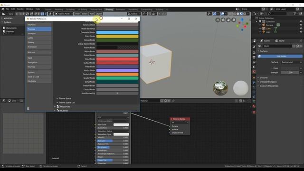This screenshot has height=171, width=304.
Task: Open the Object Mode dropdown
Action: tap(64, 14)
